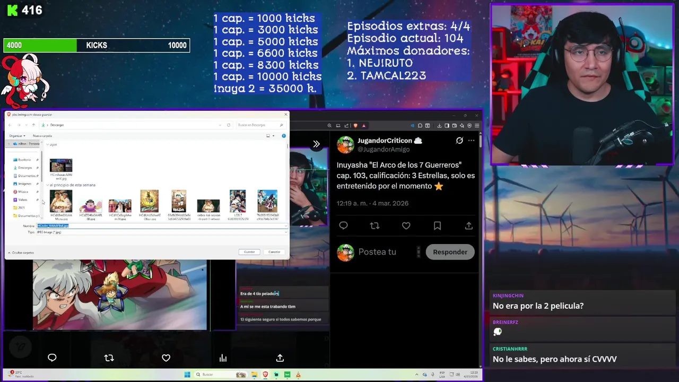Click the refresh button in save dialog

(229, 125)
